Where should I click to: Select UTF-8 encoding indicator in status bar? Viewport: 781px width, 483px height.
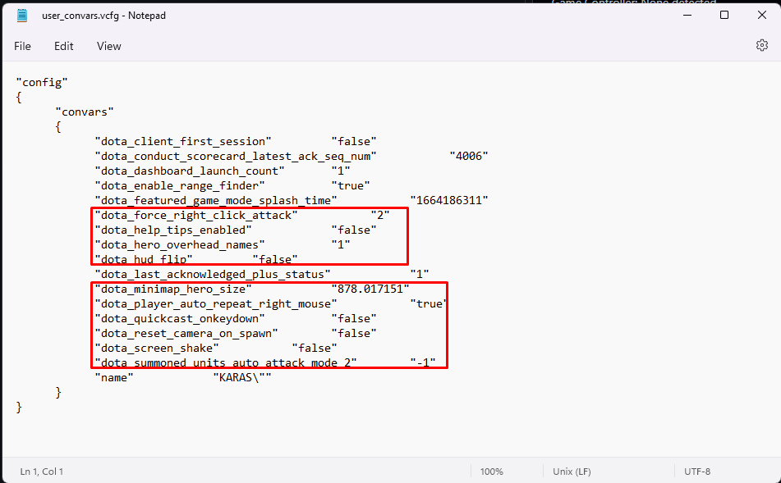[x=696, y=471]
